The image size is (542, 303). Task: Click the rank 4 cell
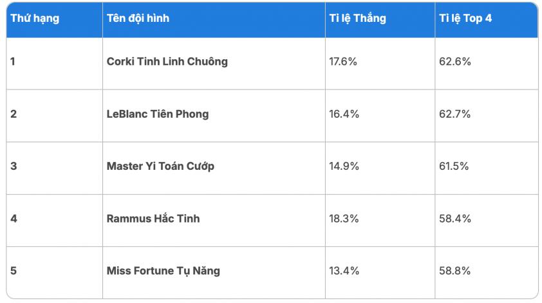click(x=14, y=218)
